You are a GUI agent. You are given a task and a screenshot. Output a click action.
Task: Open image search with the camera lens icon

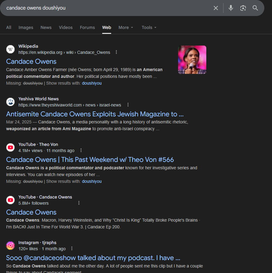pyautogui.click(x=243, y=8)
